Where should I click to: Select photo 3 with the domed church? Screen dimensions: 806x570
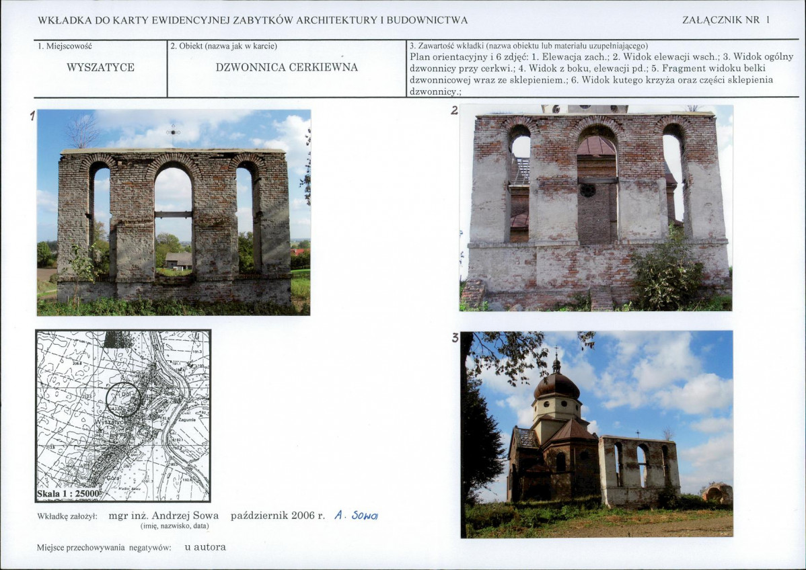coord(597,434)
